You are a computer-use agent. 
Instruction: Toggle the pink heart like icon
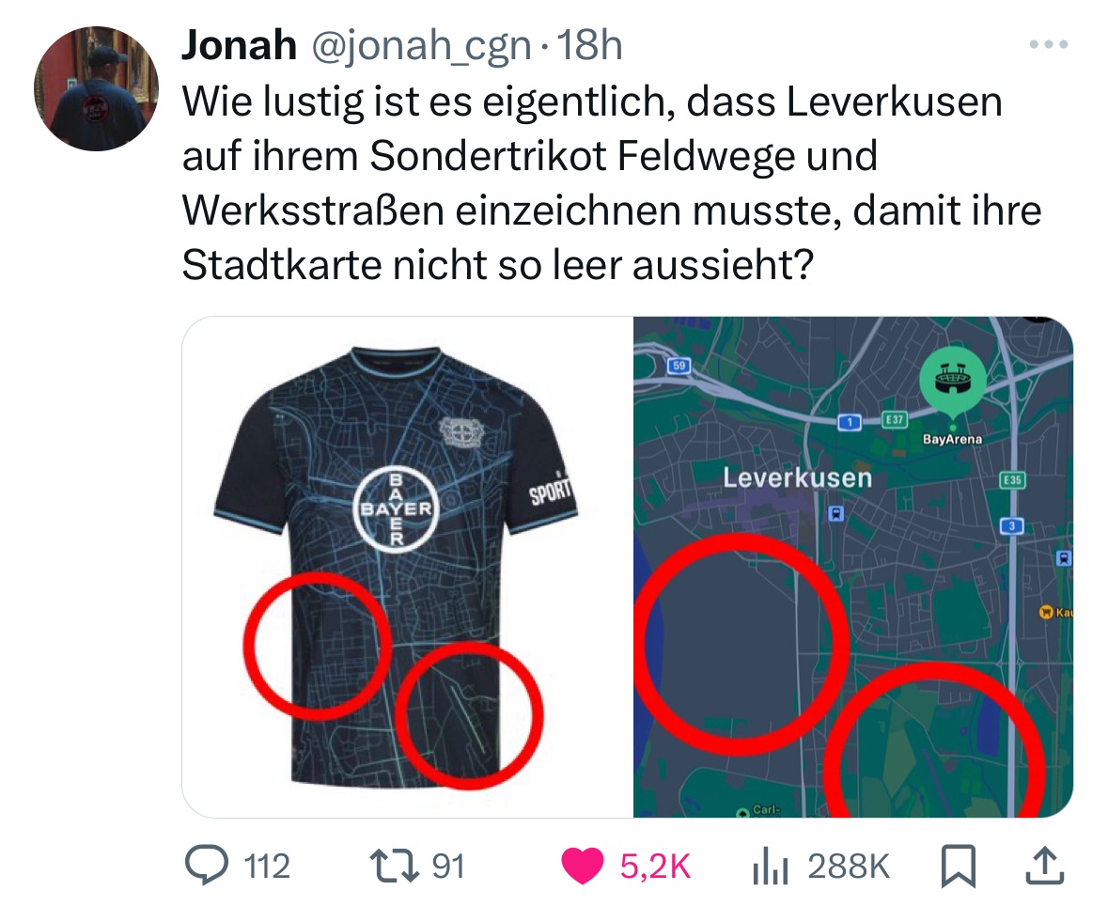pos(583,867)
